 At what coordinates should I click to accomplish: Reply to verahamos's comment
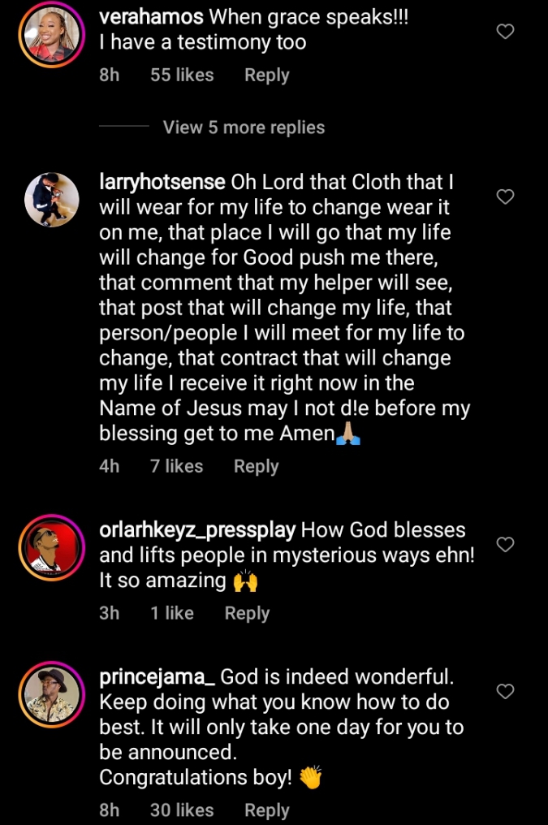point(266,75)
